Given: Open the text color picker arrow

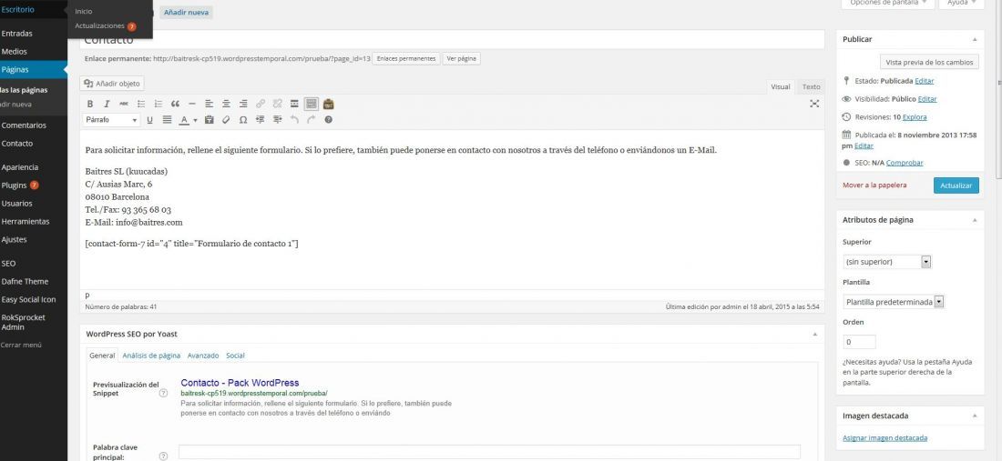Looking at the screenshot, I should pos(195,120).
